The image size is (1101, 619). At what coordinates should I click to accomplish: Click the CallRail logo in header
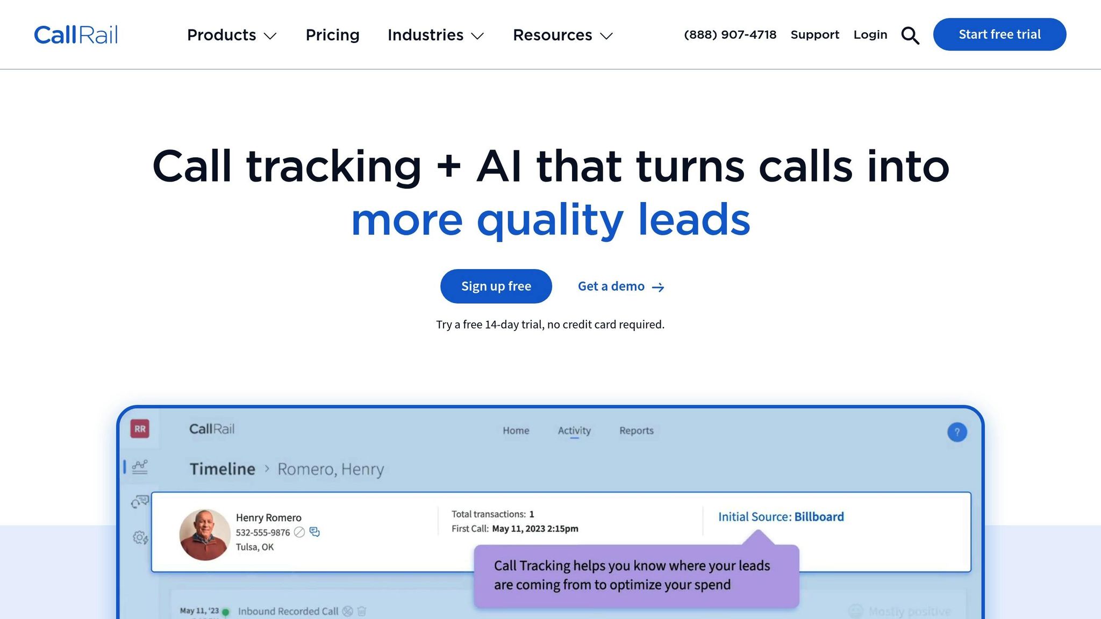[x=76, y=35]
